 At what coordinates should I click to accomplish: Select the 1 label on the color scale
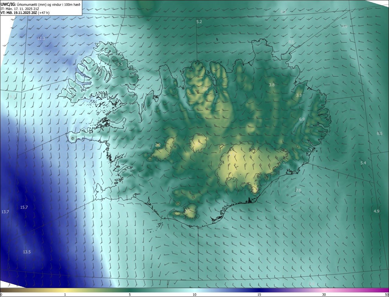pyautogui.click(x=65, y=295)
